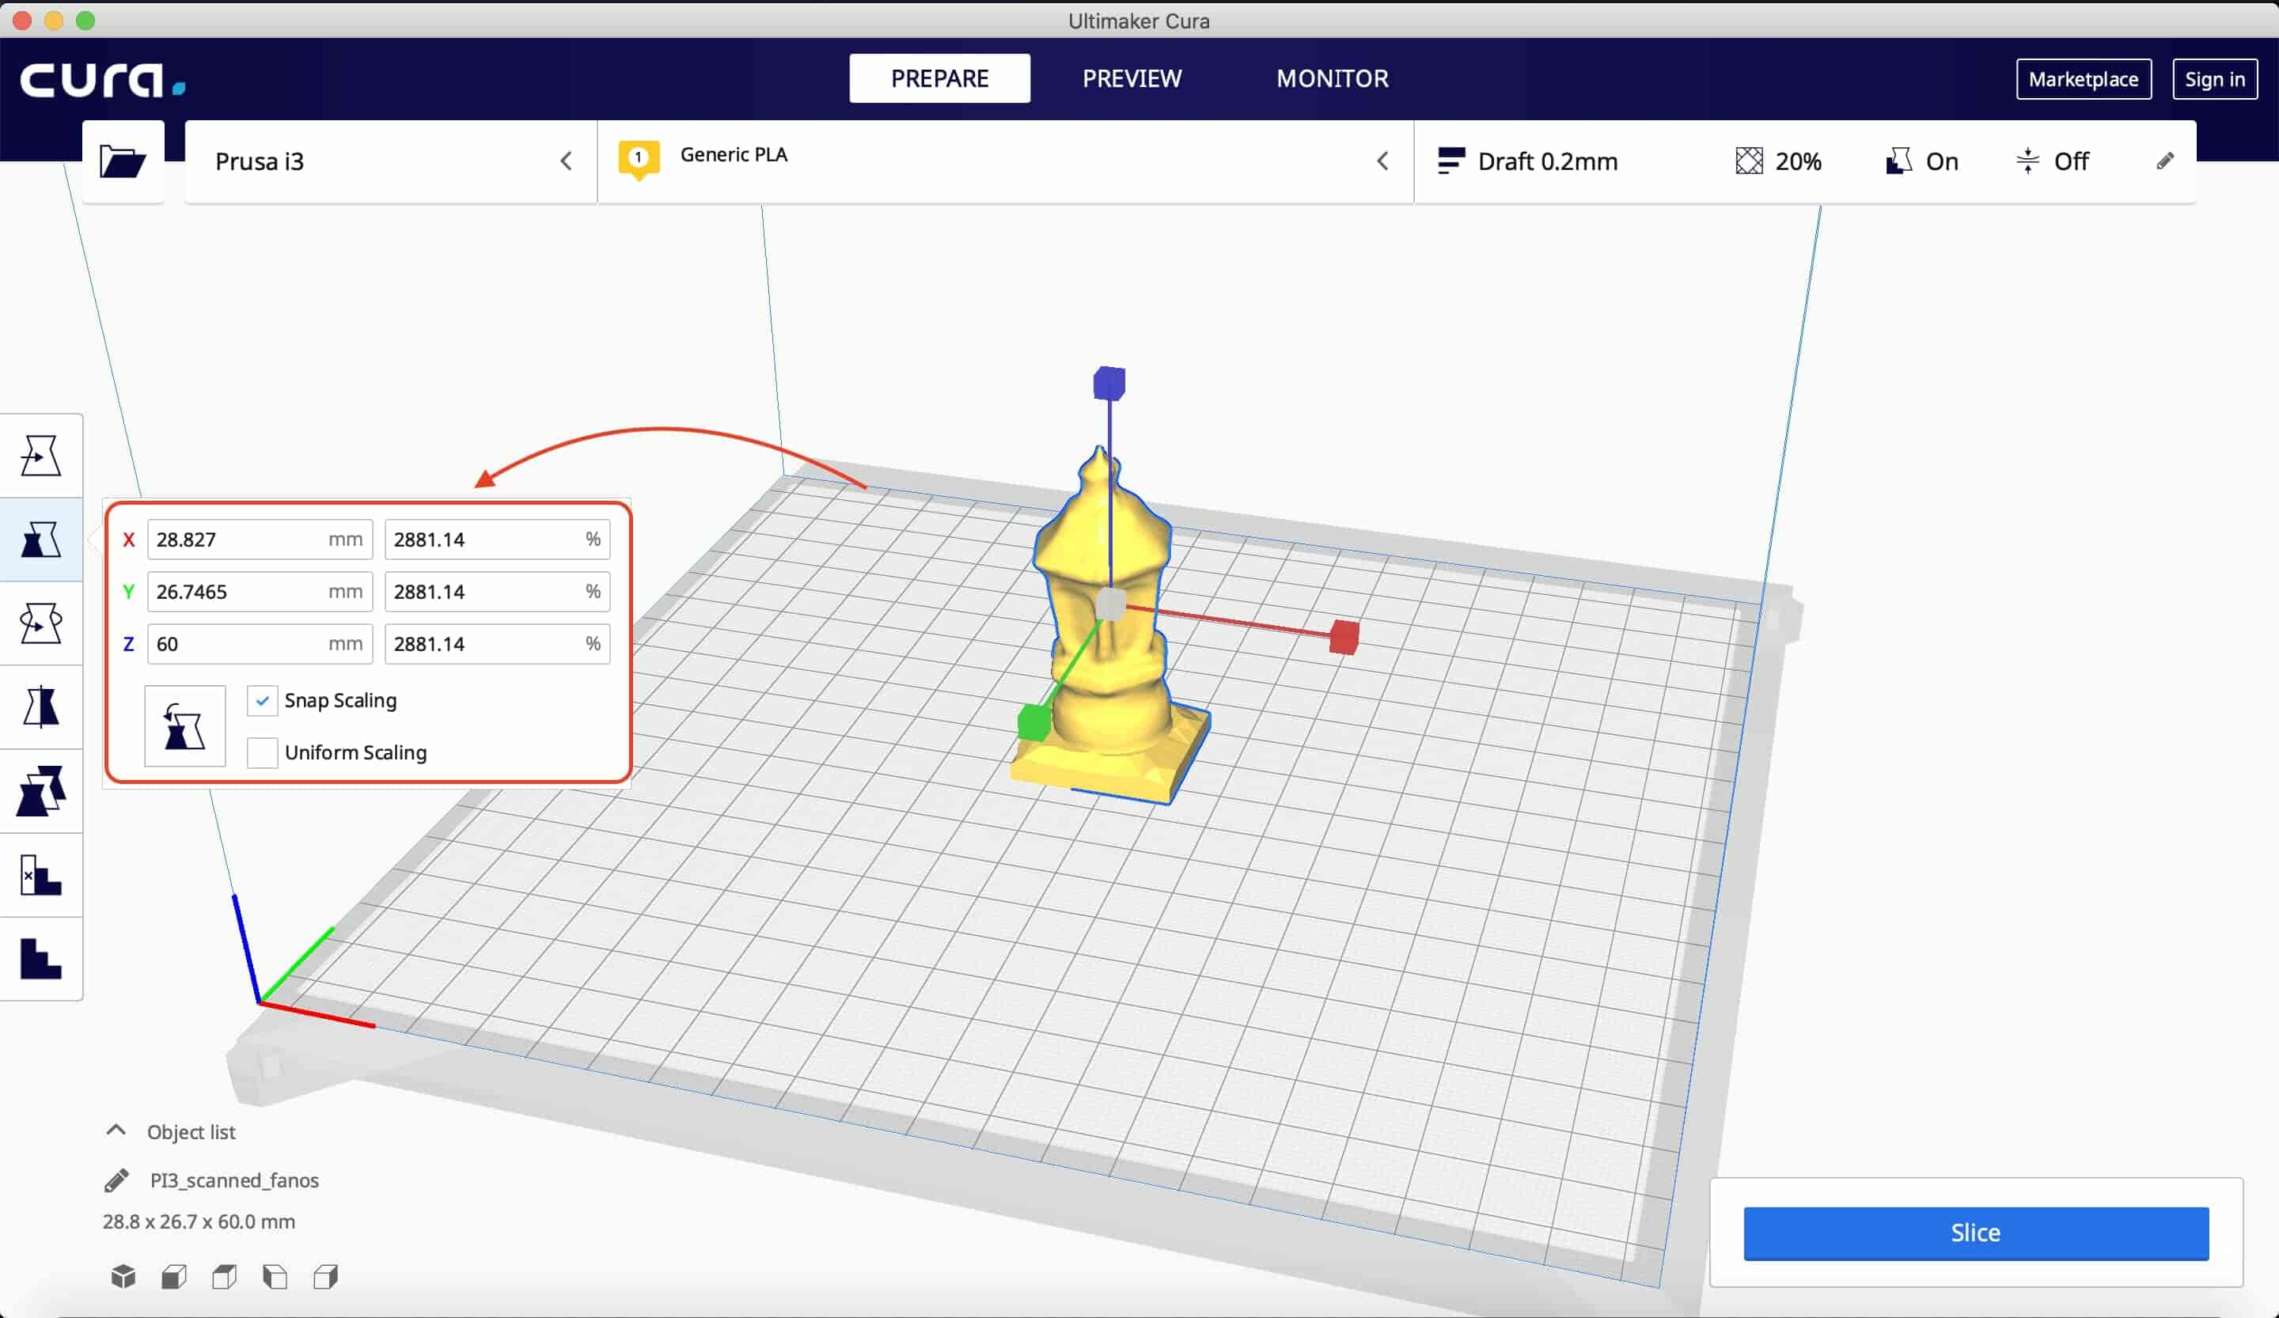This screenshot has width=2279, height=1318.
Task: Switch to the PREPARE tab
Action: click(939, 78)
